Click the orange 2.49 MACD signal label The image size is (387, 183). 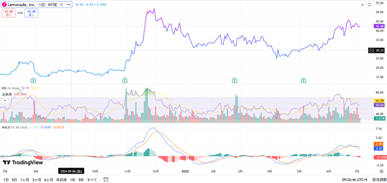379,144
